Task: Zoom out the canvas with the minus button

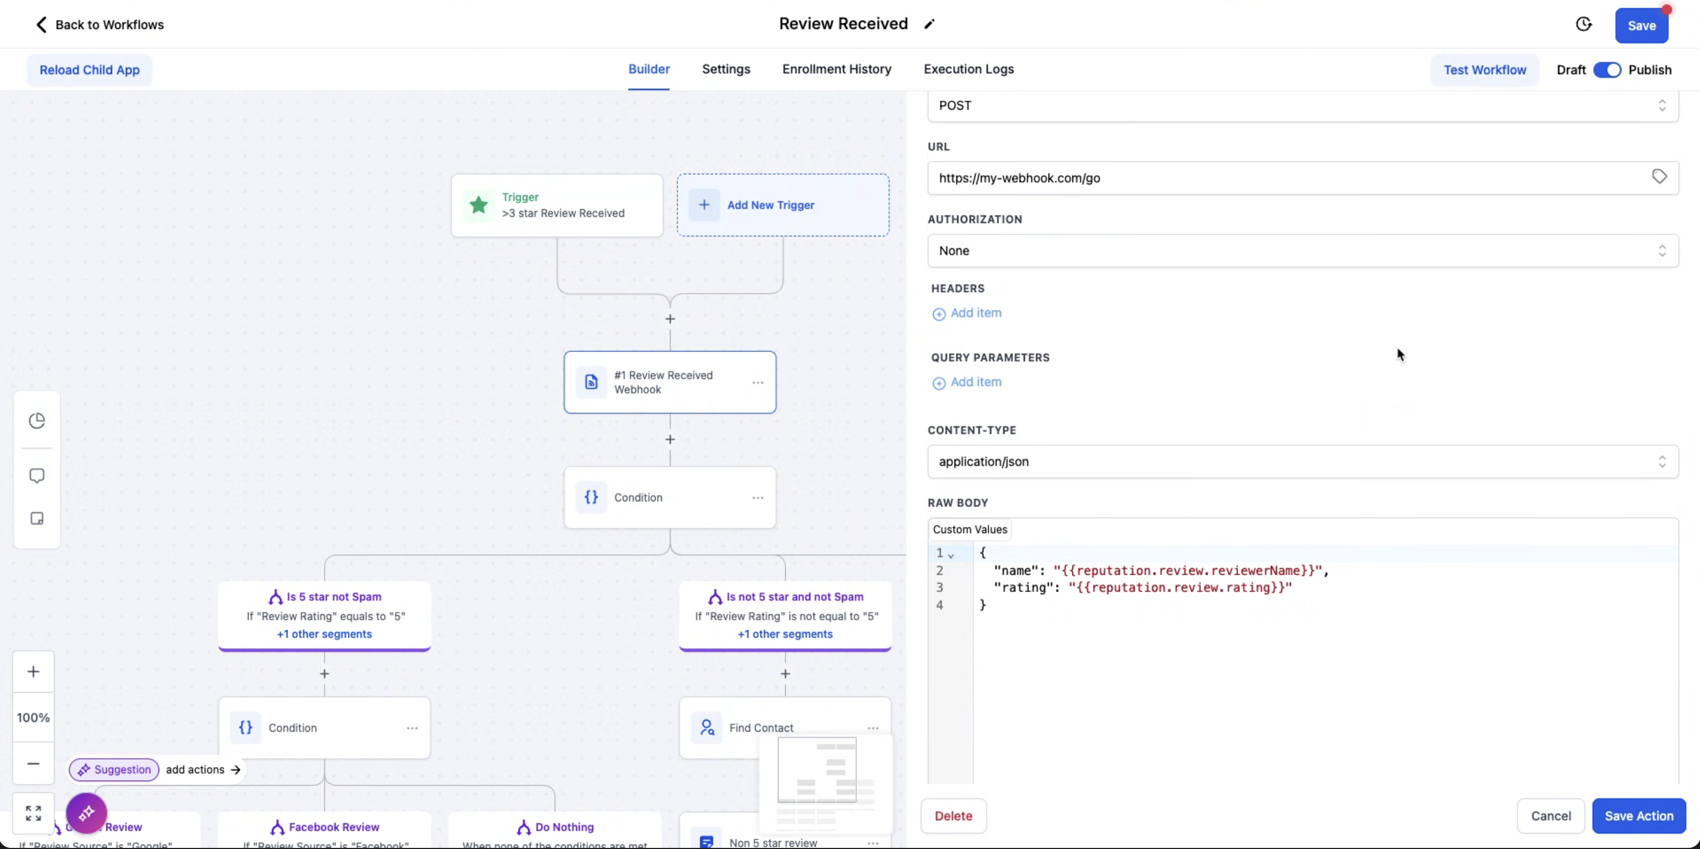Action: tap(33, 764)
